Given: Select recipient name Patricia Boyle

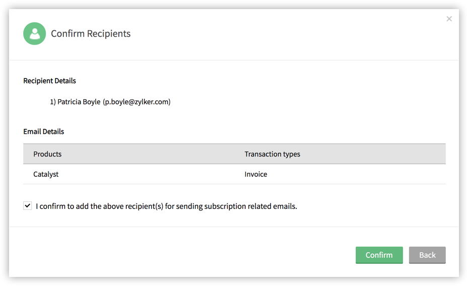Looking at the screenshot, I should pos(79,102).
